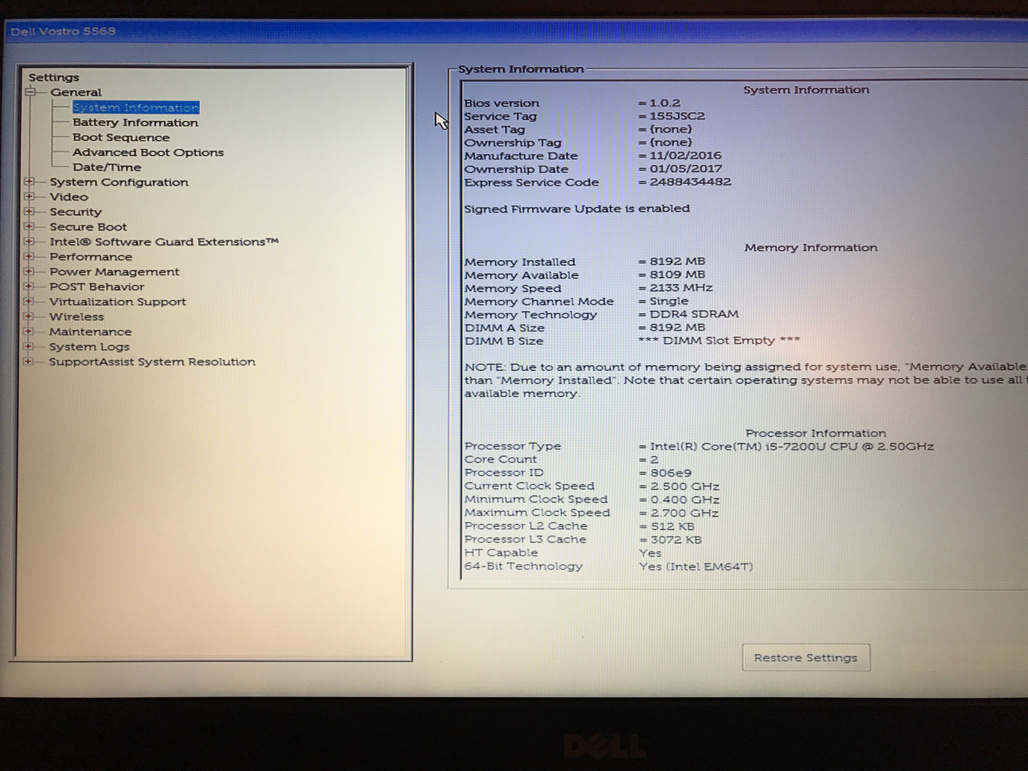This screenshot has width=1028, height=771.
Task: Select System Information in the tree
Action: point(136,107)
